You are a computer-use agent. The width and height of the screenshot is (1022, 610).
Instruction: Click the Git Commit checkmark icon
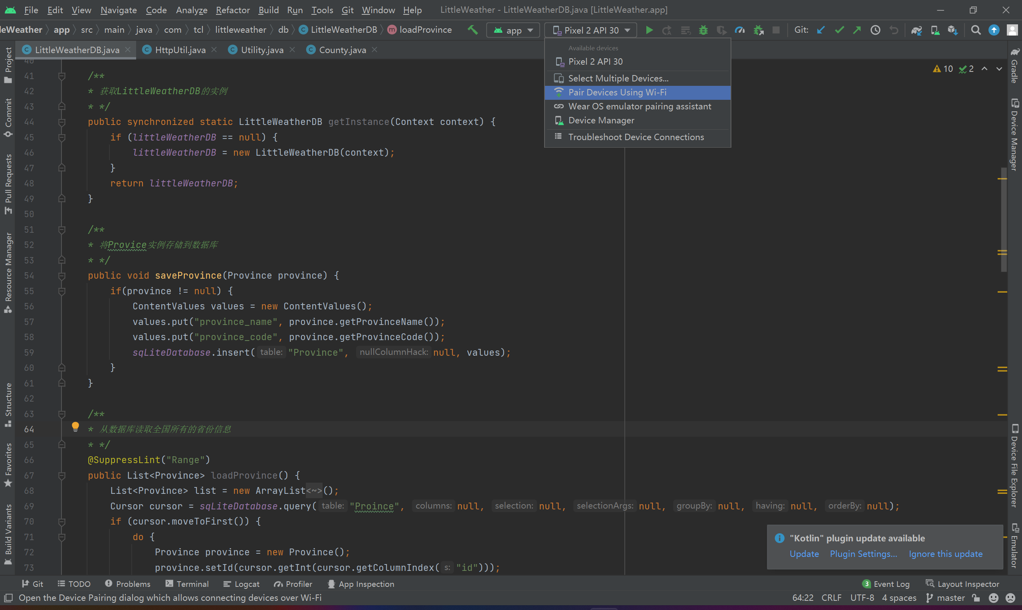click(x=839, y=30)
